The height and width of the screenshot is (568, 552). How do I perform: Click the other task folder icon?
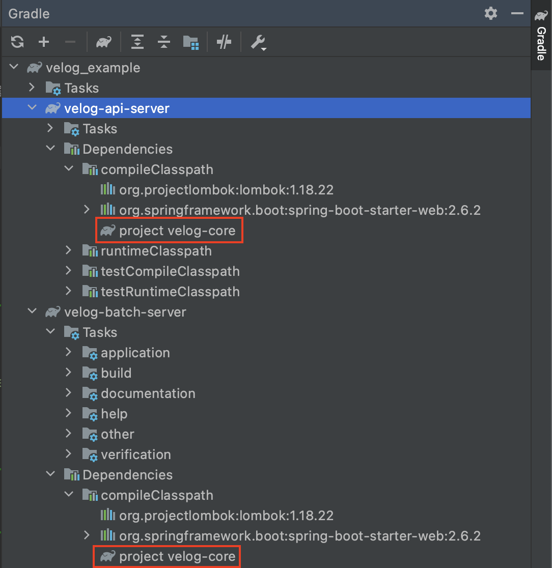tap(90, 434)
